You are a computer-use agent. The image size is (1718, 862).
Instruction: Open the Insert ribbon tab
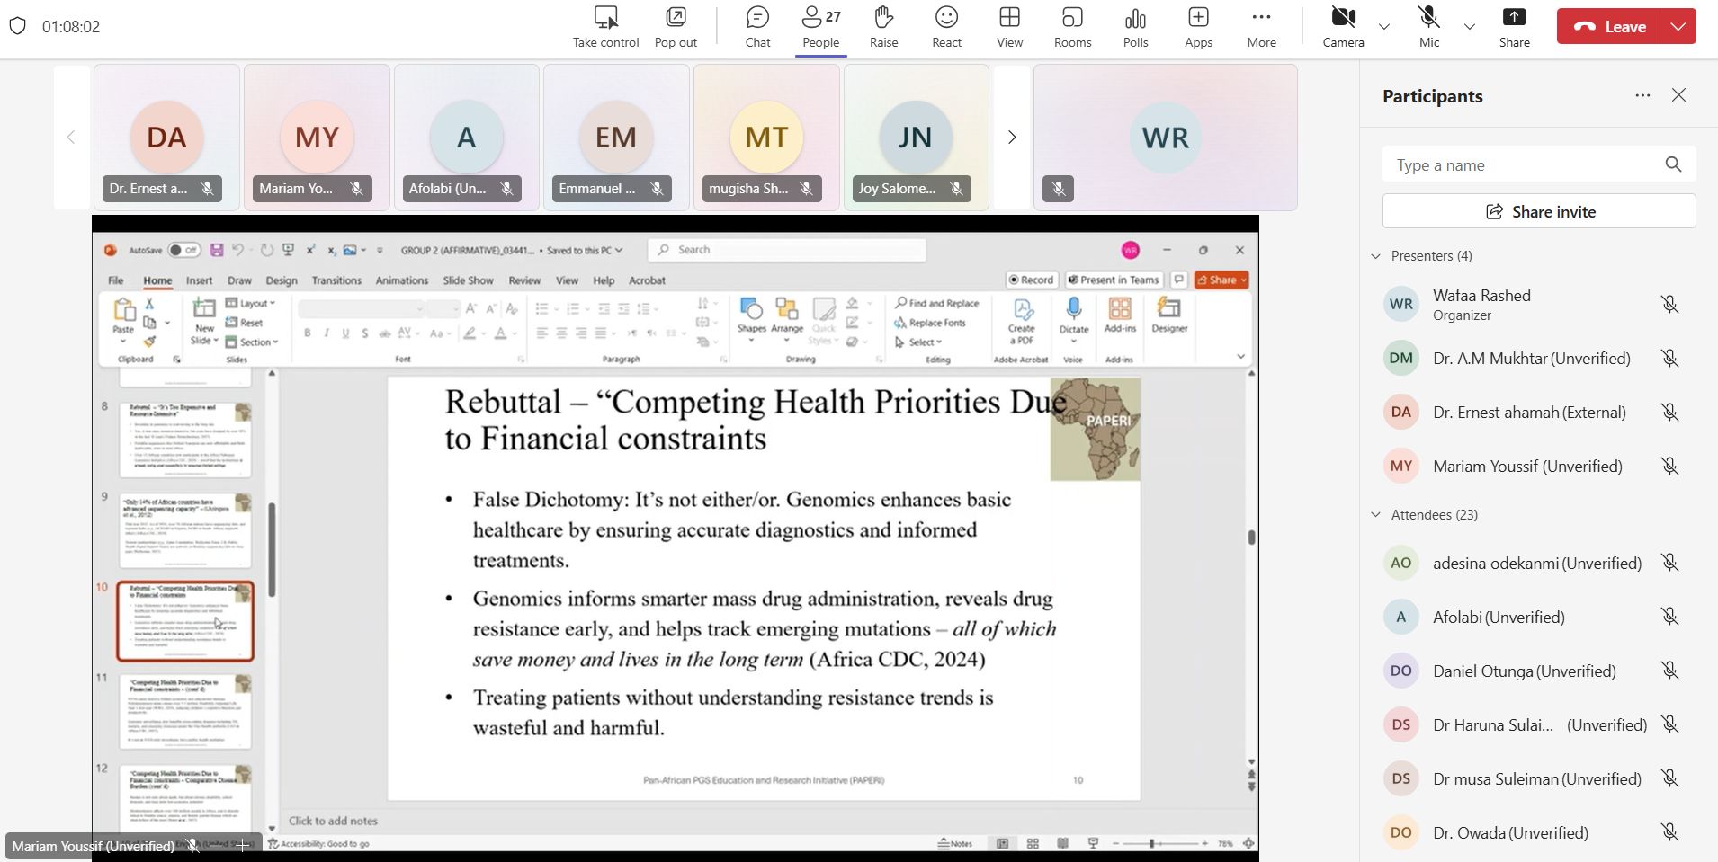[199, 280]
